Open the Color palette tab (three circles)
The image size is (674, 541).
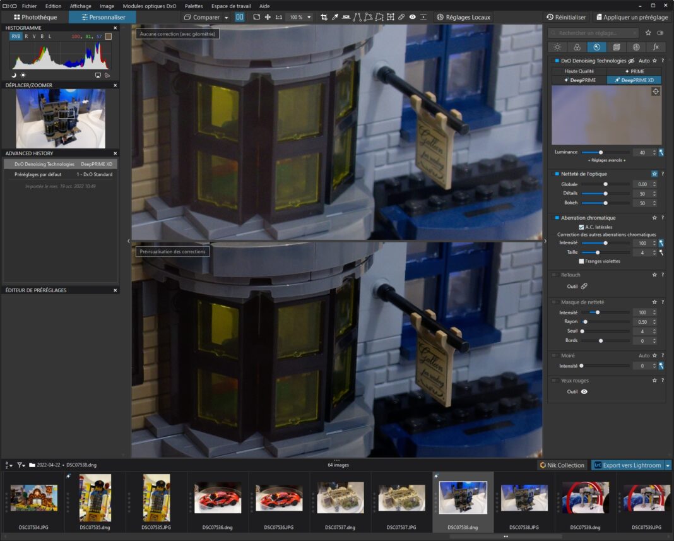(x=577, y=47)
